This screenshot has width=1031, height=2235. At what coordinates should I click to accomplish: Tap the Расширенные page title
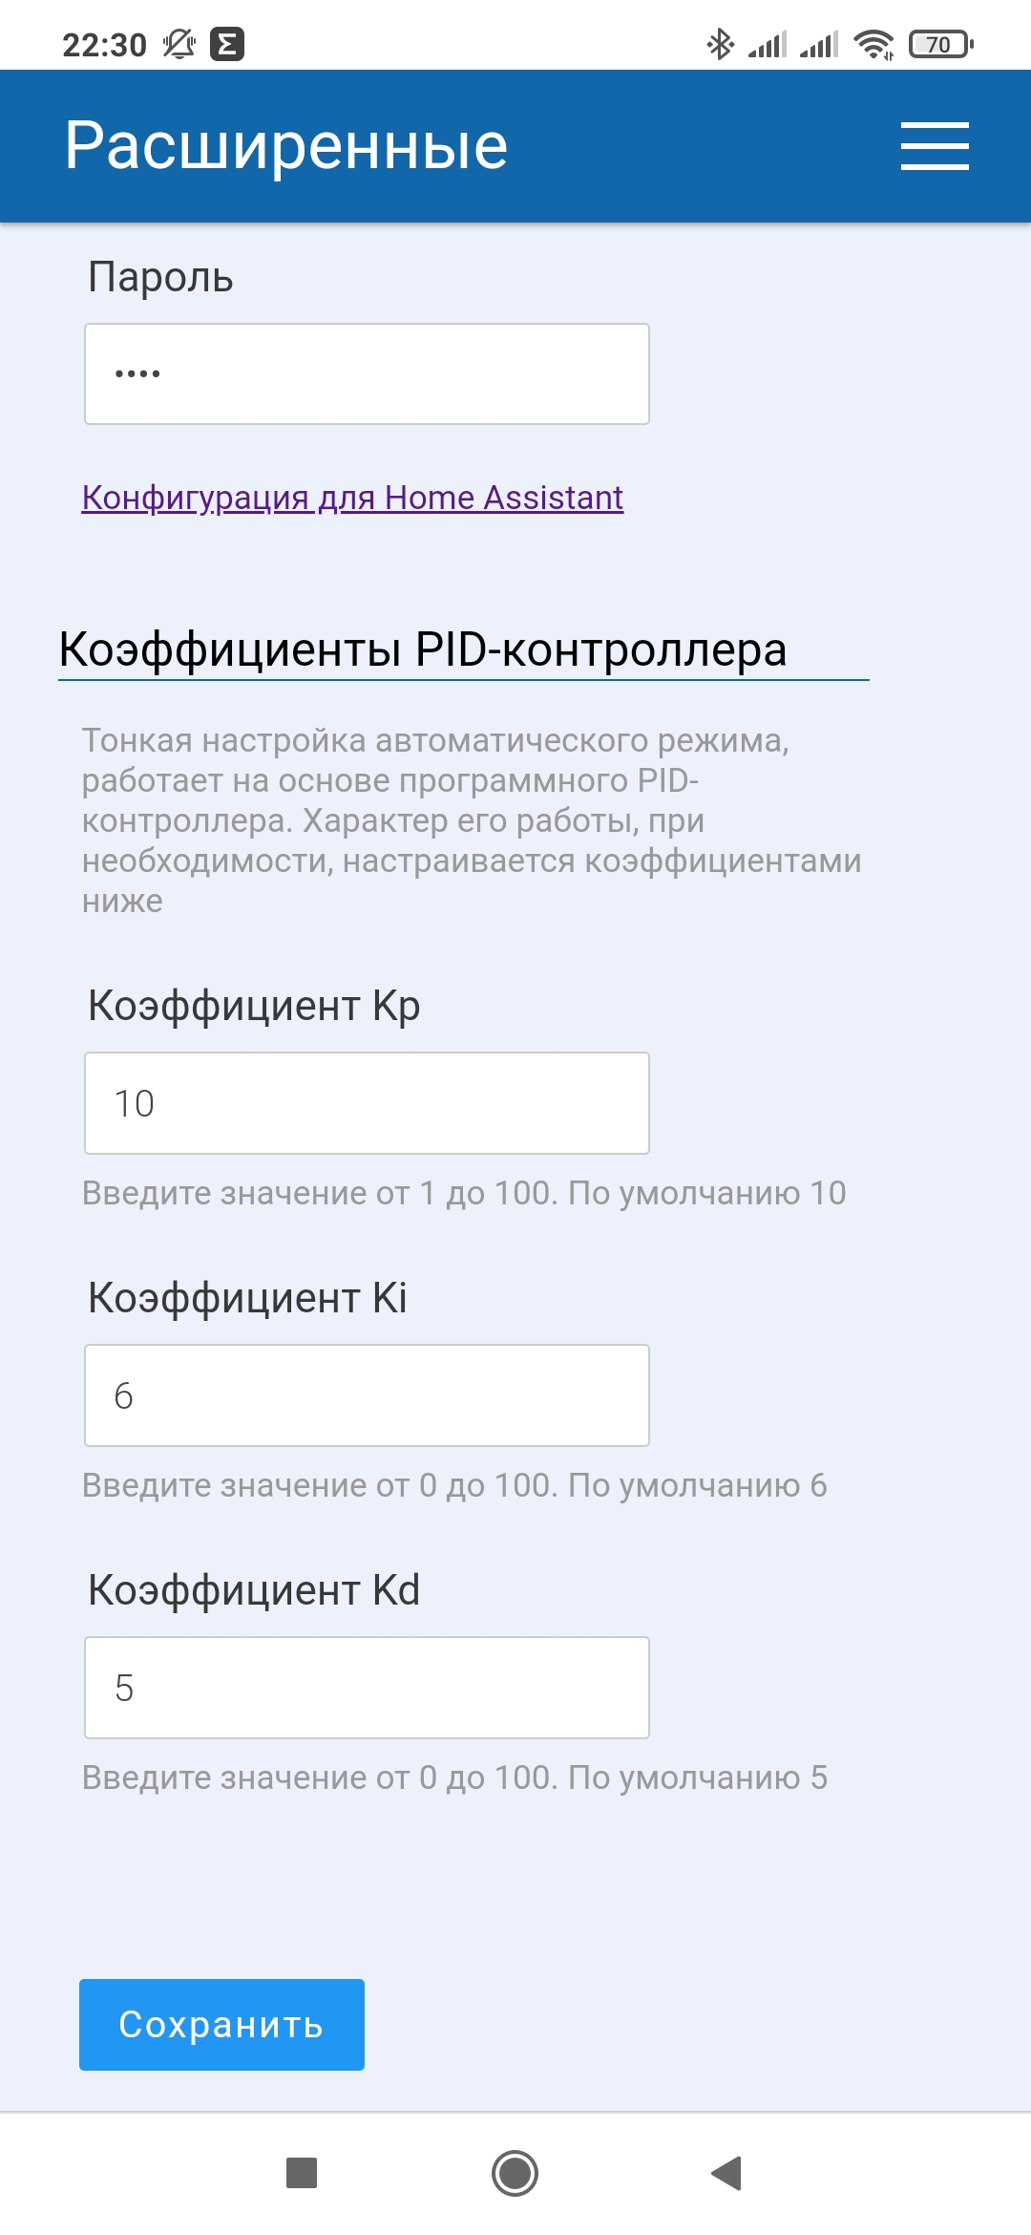click(x=286, y=146)
